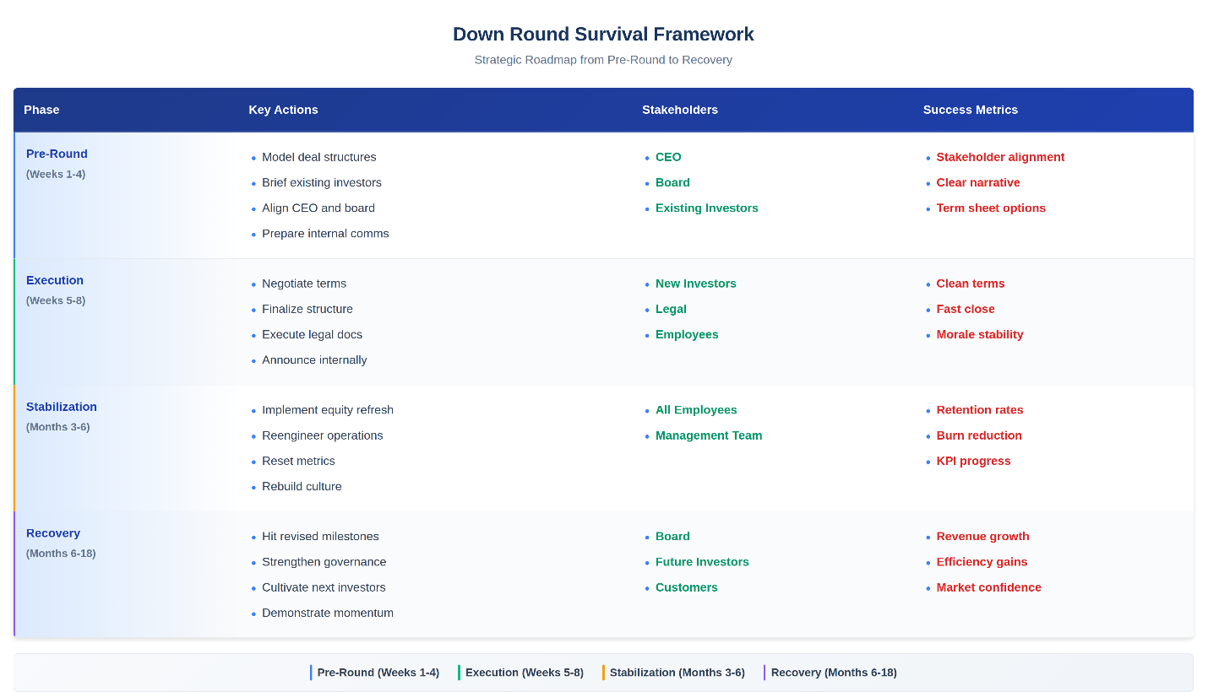This screenshot has height=692, width=1208.
Task: Click the "Management Team" stakeholder
Action: point(708,435)
